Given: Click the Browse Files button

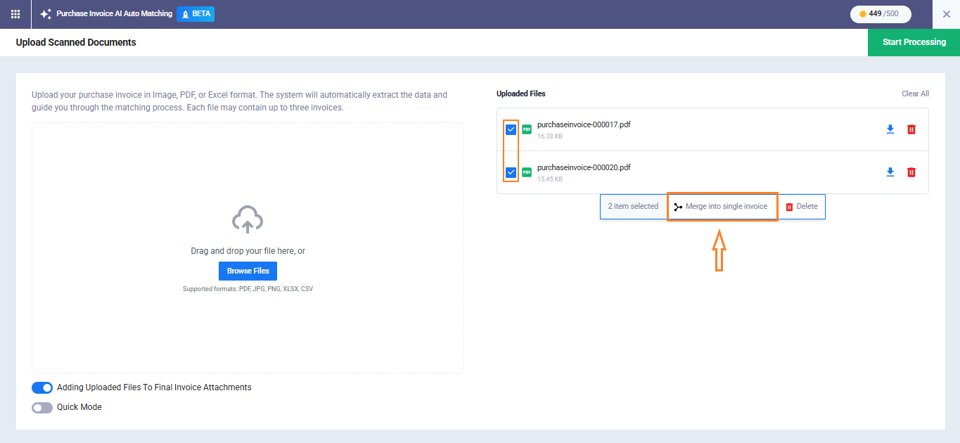Looking at the screenshot, I should pyautogui.click(x=248, y=271).
